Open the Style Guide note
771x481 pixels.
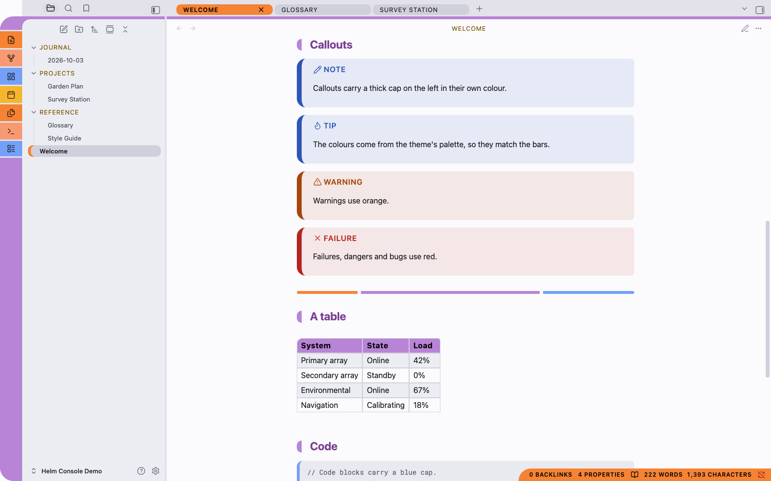pos(65,139)
